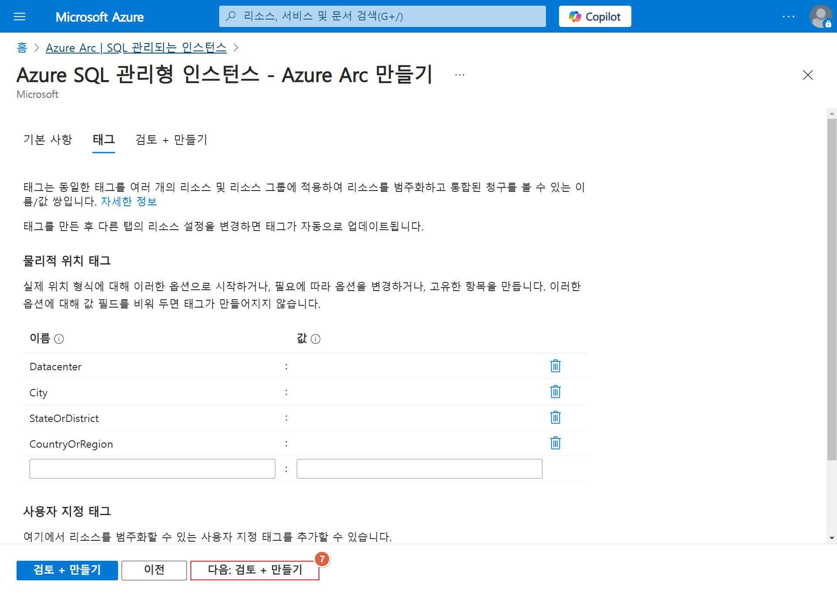
Task: Delete the Datacenter tag row
Action: [x=555, y=366]
